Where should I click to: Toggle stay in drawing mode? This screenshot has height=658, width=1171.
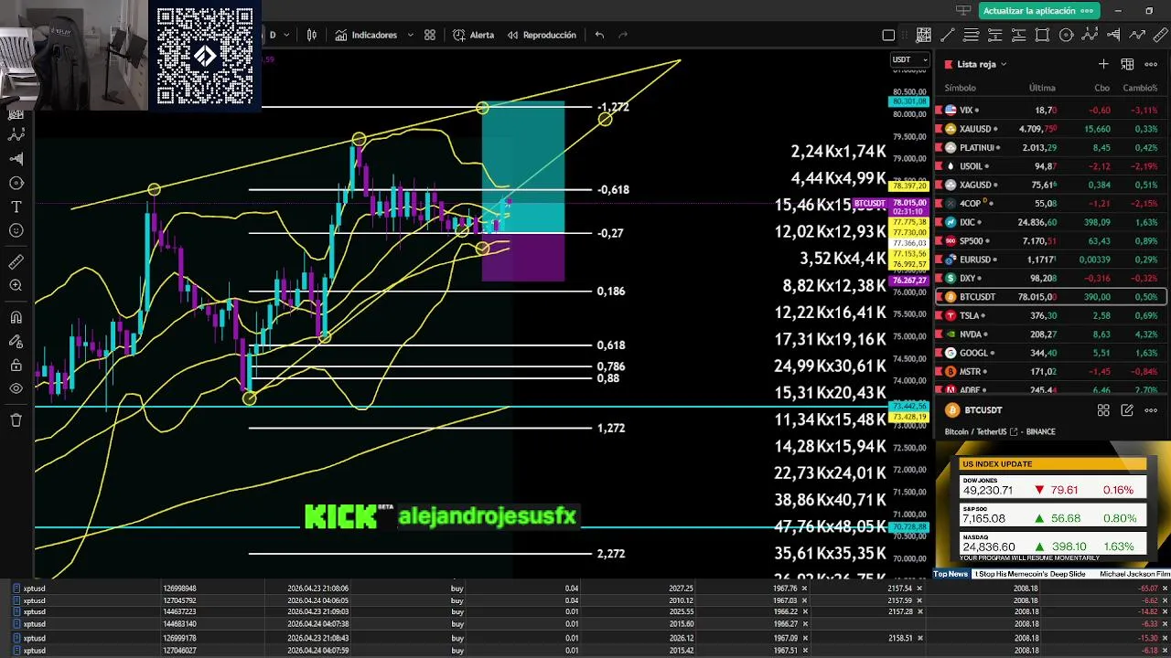16,342
